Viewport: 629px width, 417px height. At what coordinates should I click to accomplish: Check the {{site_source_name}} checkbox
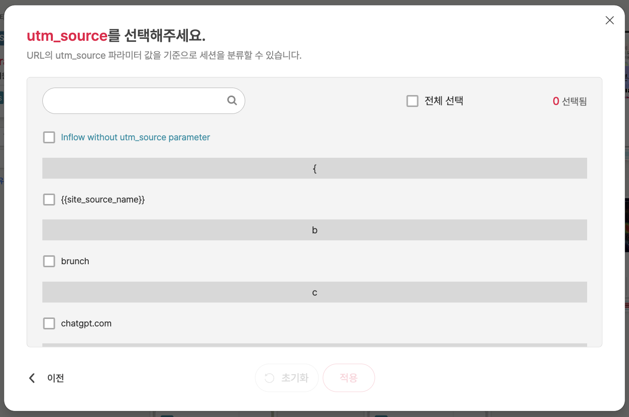49,199
